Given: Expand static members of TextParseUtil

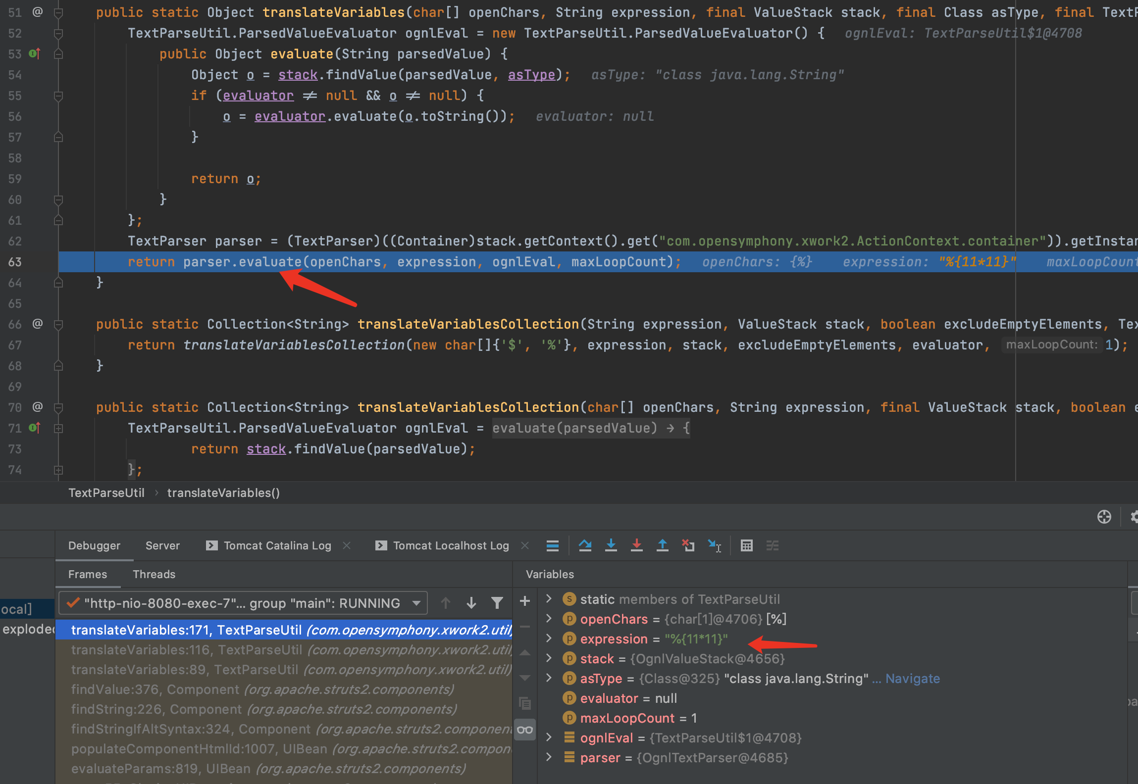Looking at the screenshot, I should (x=549, y=599).
